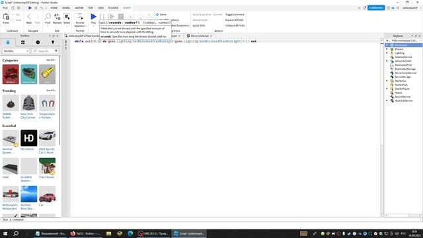Switch to the MODEL ribbon tab
This screenshot has width=423, height=238.
66,8
